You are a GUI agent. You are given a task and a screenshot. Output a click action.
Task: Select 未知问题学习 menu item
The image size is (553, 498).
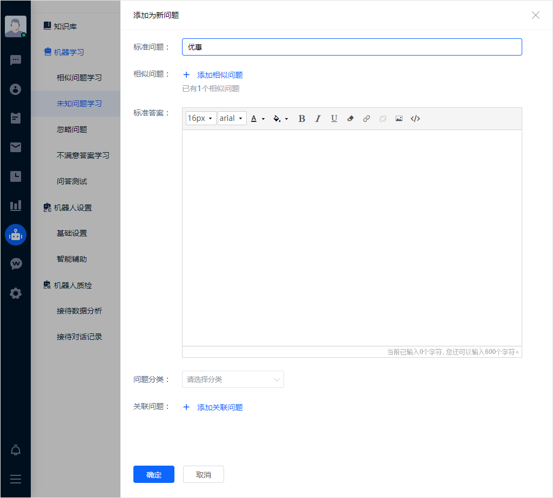pyautogui.click(x=76, y=104)
